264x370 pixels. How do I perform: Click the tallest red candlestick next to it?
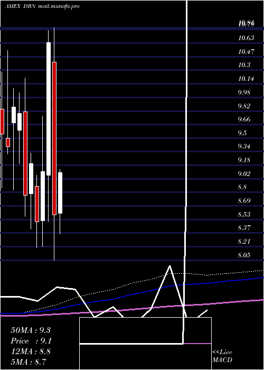point(54,138)
